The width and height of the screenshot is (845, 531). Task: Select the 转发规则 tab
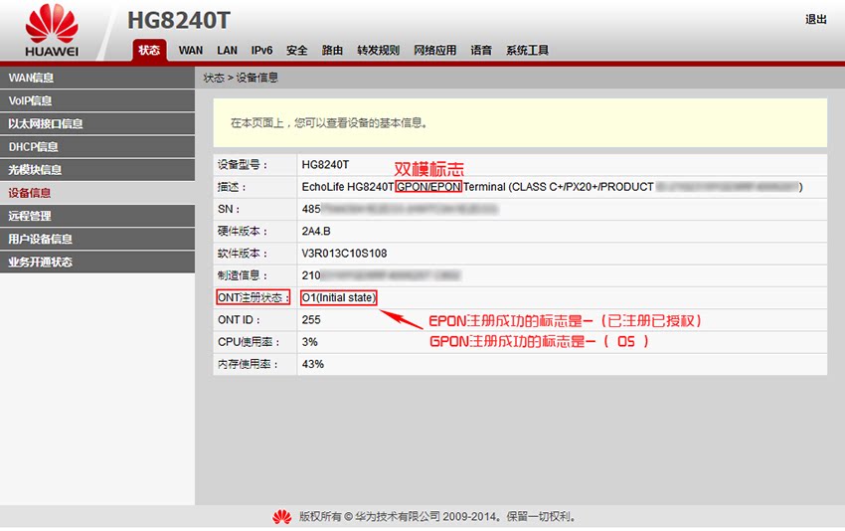pos(379,50)
